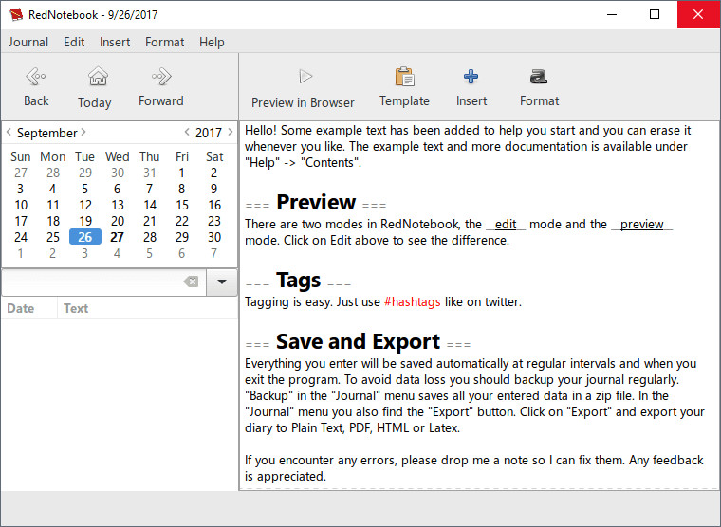Go to previous year before 2017
Image resolution: width=721 pixels, height=527 pixels.
(x=187, y=133)
